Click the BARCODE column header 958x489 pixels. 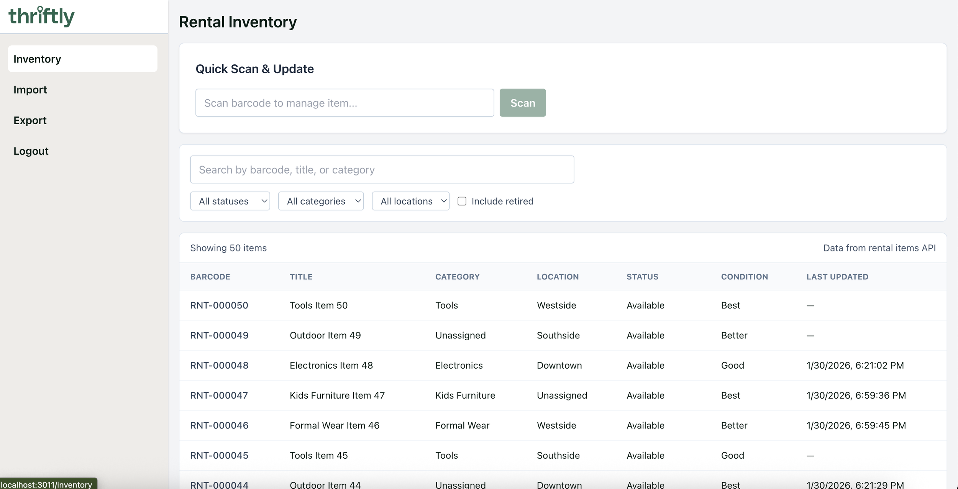point(210,277)
